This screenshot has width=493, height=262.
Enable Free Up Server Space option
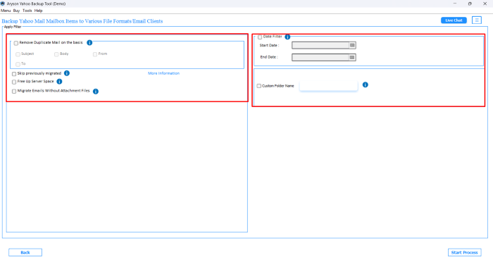coord(14,82)
